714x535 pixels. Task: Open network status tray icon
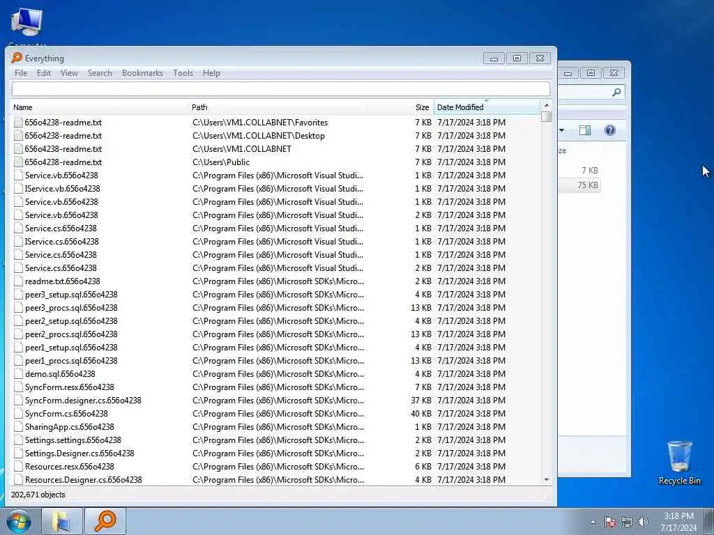[x=627, y=522]
